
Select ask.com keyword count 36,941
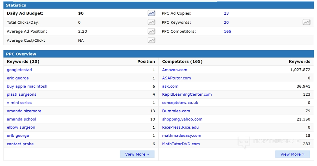(x=303, y=86)
